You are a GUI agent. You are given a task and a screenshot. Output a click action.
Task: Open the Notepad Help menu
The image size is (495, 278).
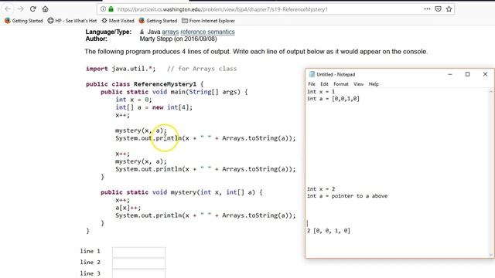coord(374,84)
